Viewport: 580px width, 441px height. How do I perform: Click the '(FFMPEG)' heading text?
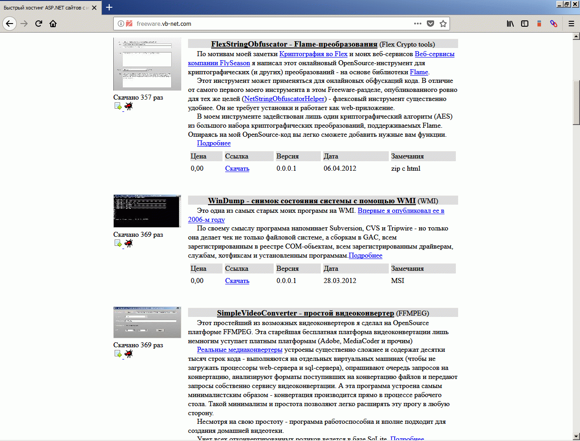click(x=412, y=313)
